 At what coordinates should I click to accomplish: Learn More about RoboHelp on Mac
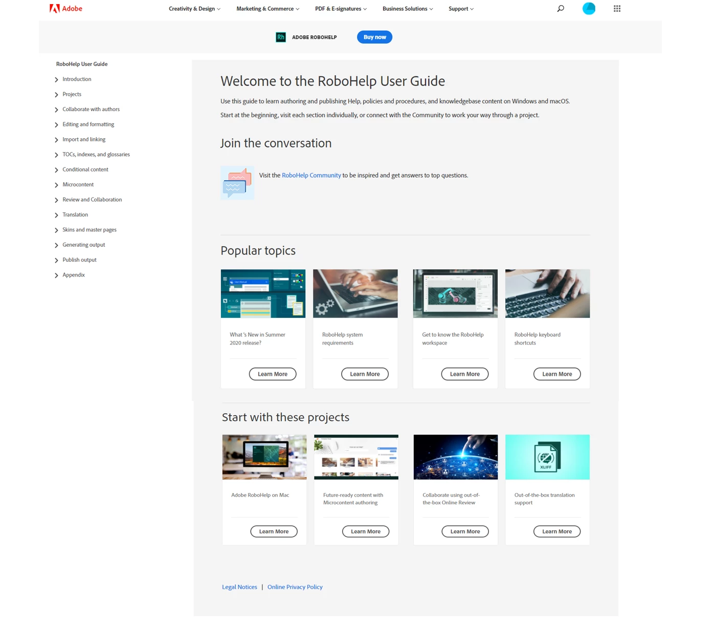274,531
